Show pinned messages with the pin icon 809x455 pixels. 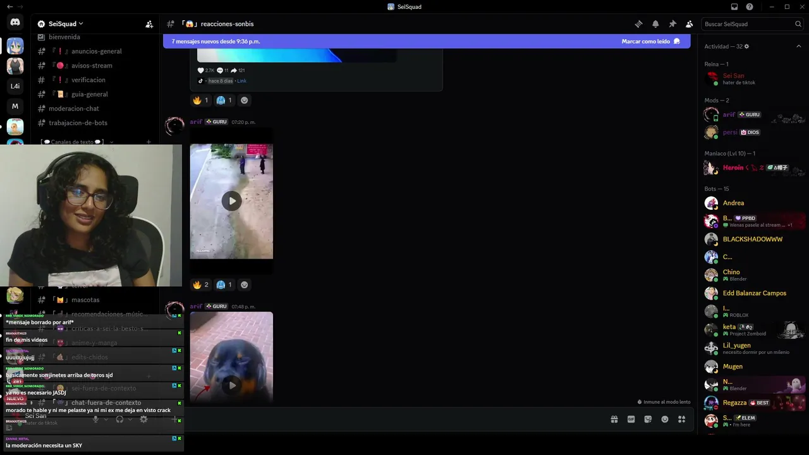point(672,24)
